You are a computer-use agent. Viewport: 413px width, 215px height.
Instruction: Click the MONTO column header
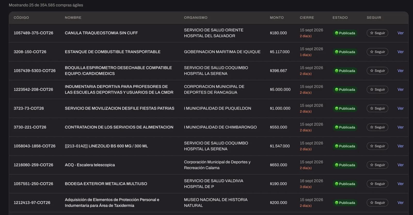click(x=277, y=18)
